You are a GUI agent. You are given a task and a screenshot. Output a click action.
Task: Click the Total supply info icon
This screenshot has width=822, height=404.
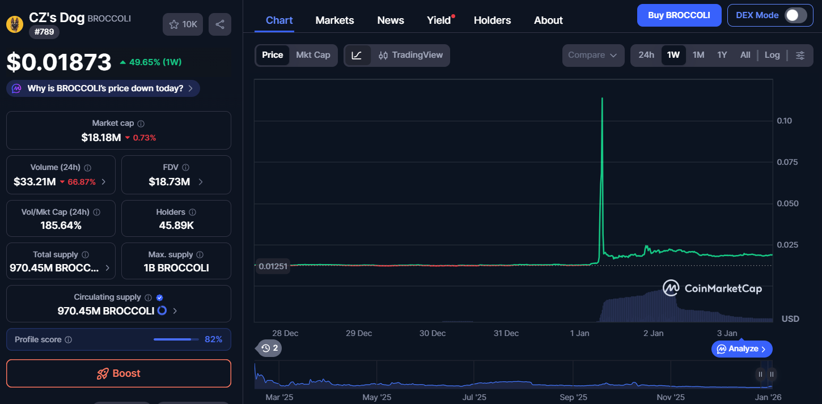(85, 255)
